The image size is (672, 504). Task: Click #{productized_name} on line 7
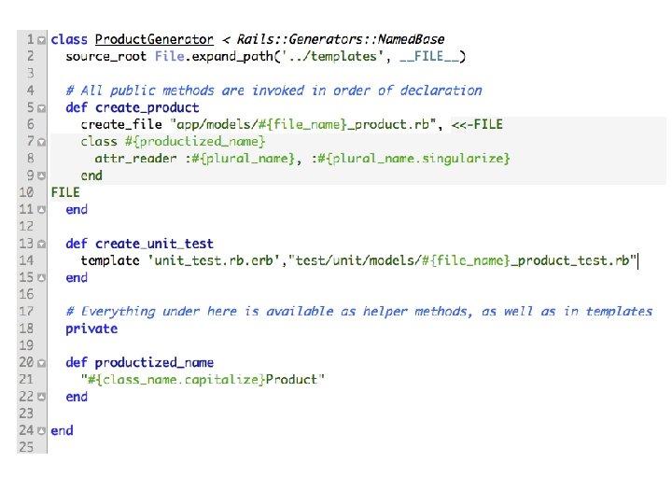(x=195, y=142)
